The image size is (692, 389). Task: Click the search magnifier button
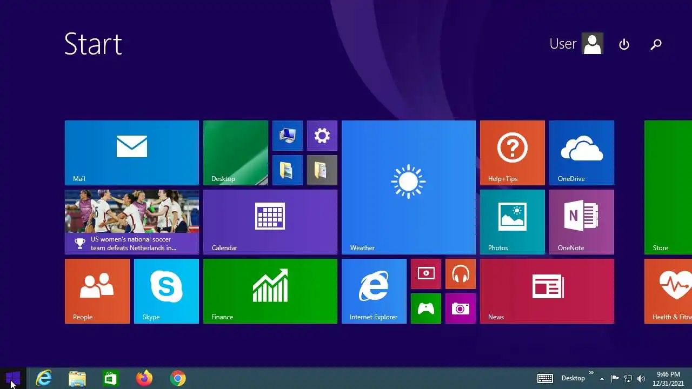(656, 44)
